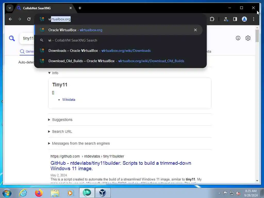The height and width of the screenshot is (198, 264).
Task: Toggle the browser side panel icon
Action: coord(235,19)
